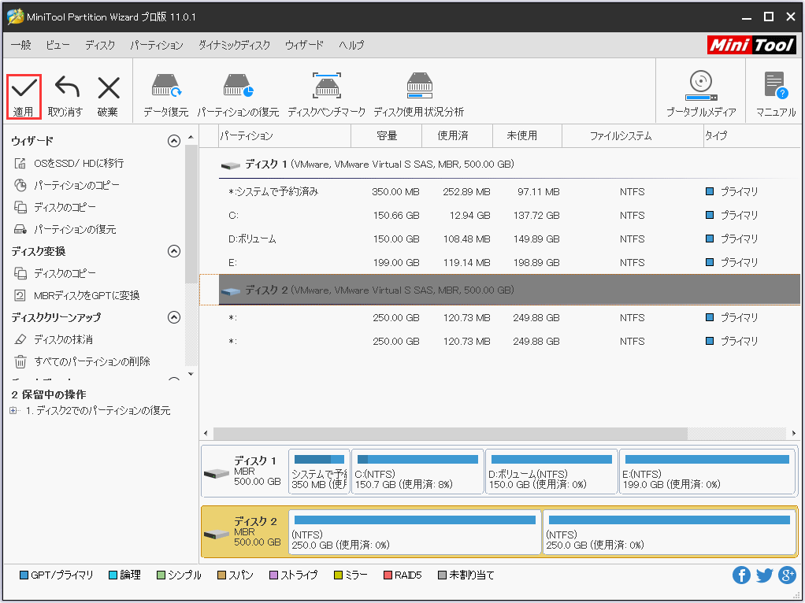Expand pending operation ディスク2でのパーティションの復元
This screenshot has height=603, width=805.
[14, 411]
